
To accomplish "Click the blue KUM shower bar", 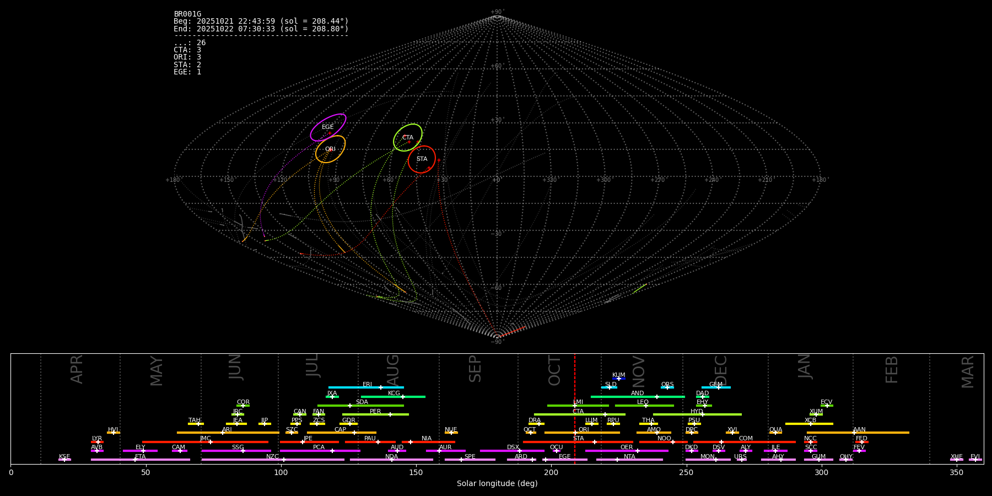I will (619, 379).
